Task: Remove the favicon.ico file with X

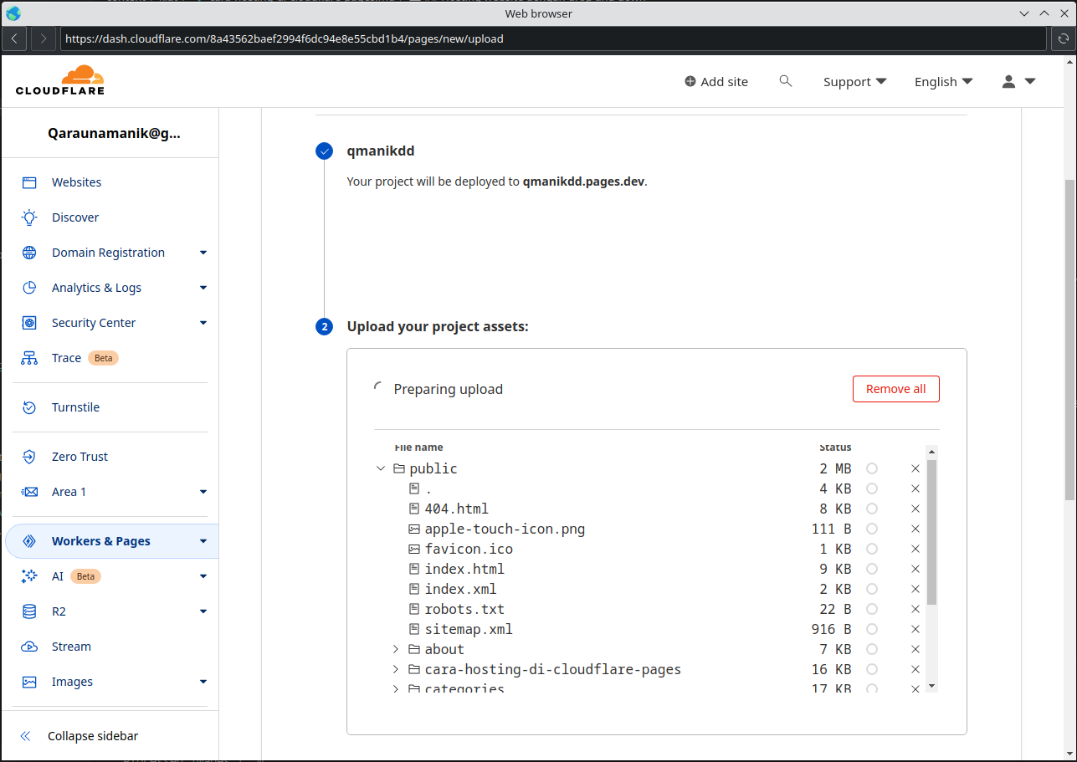Action: [915, 549]
